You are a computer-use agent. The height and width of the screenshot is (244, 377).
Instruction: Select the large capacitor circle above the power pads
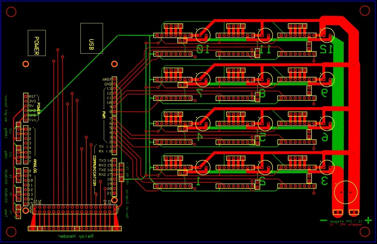(x=346, y=192)
